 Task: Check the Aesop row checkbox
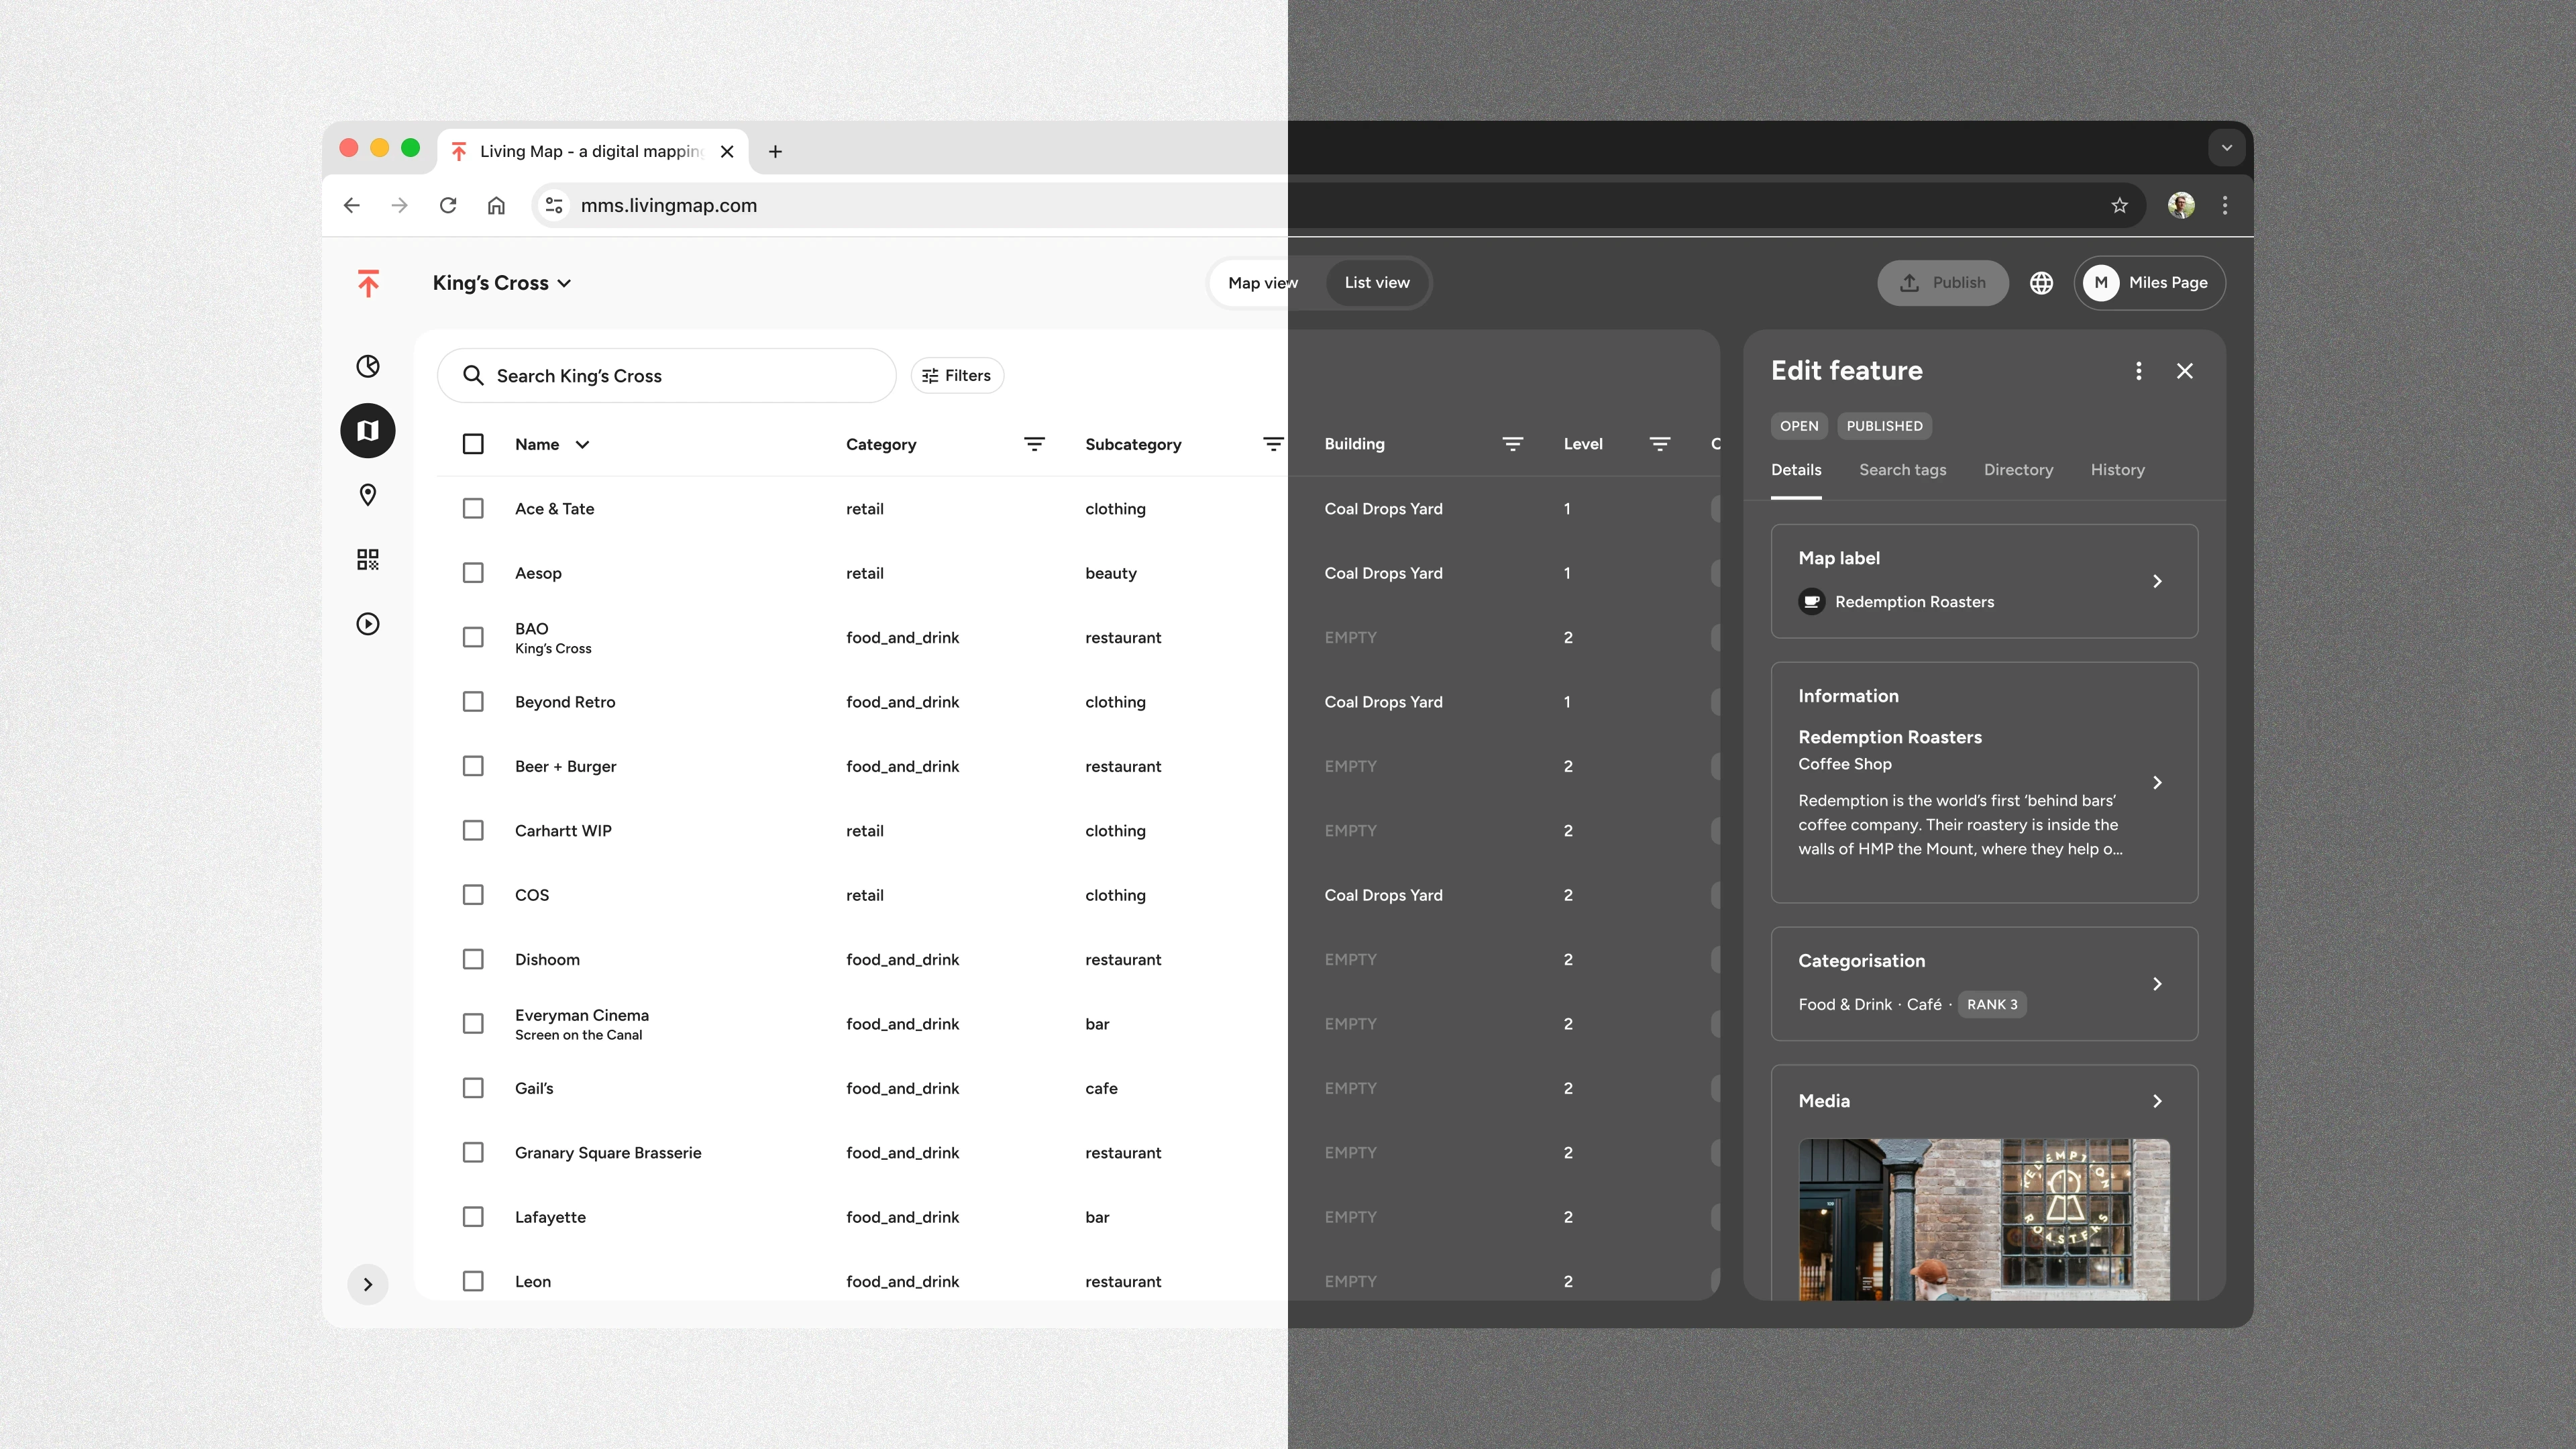pyautogui.click(x=473, y=573)
